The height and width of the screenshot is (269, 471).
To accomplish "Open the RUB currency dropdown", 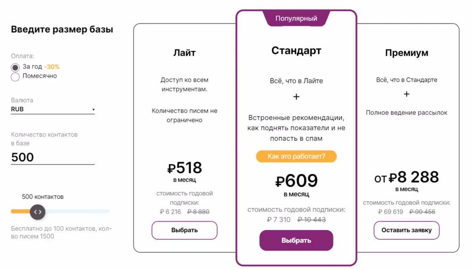I will point(53,109).
